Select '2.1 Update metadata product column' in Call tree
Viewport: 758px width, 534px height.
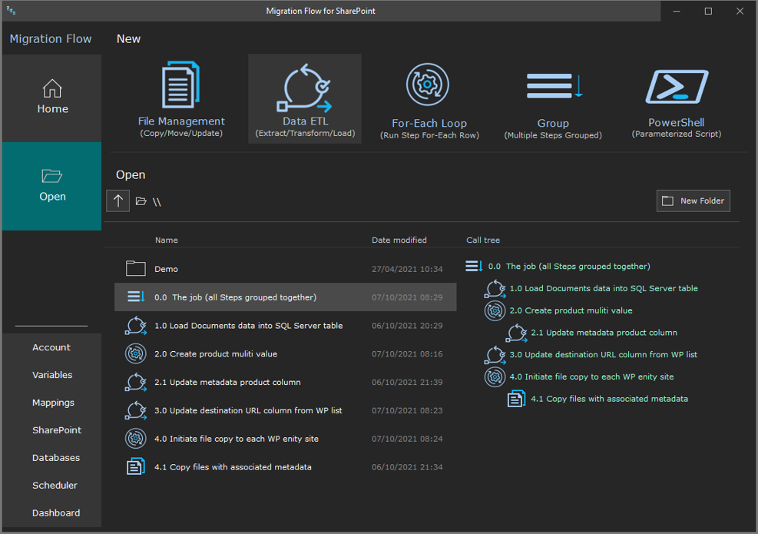point(604,333)
